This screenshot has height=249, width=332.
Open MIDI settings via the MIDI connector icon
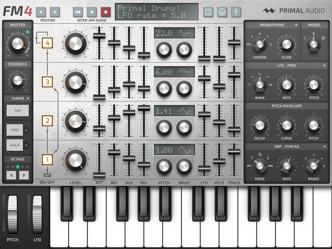222,12
